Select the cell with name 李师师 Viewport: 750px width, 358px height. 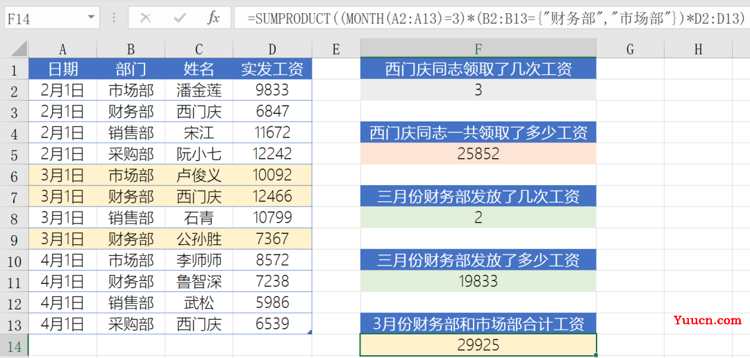click(199, 260)
